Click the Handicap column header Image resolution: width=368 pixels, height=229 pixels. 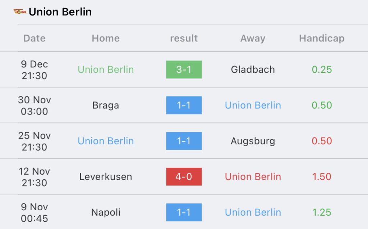coord(322,38)
